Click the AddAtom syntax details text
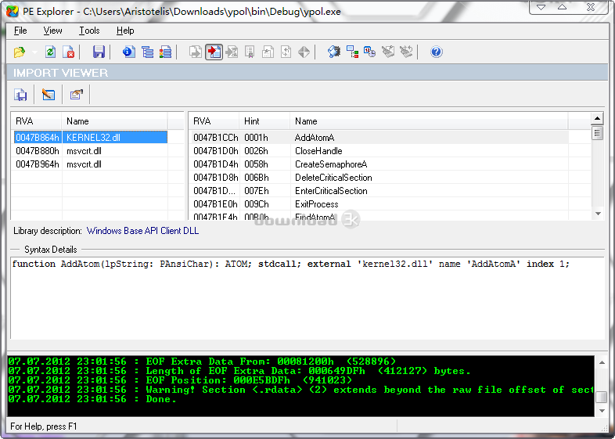This screenshot has width=615, height=439. point(290,264)
